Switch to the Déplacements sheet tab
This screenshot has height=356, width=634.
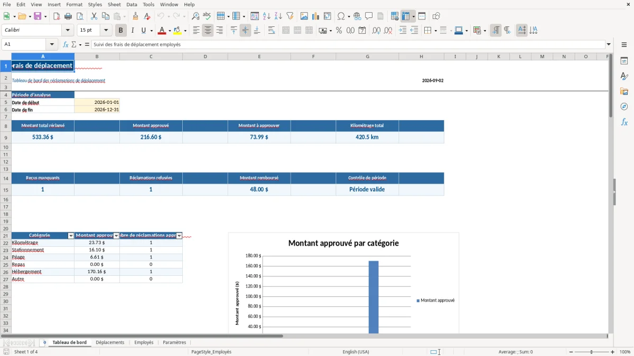click(x=110, y=343)
